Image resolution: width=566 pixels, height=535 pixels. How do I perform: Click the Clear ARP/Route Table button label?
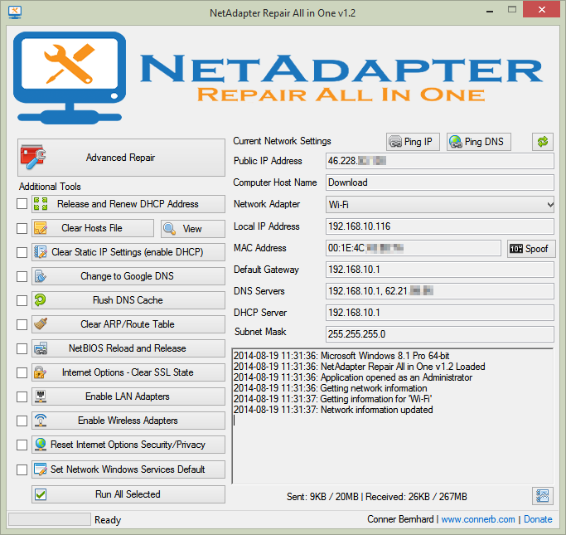128,324
